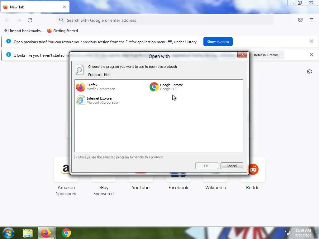Click the info icon on the Refresh Firefox bar
The image size is (319, 239).
[8, 55]
